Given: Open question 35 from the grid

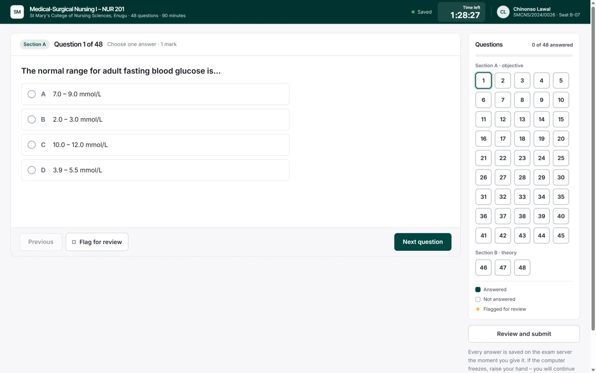Looking at the screenshot, I should pyautogui.click(x=561, y=197).
